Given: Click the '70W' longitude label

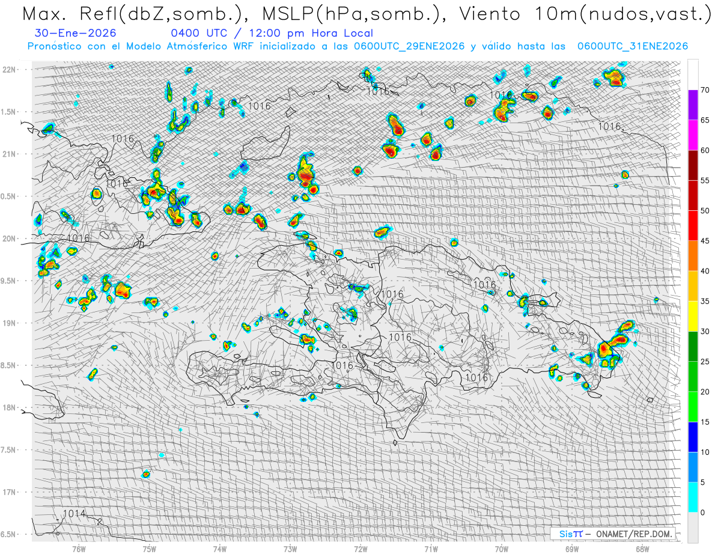Looking at the screenshot, I should [x=501, y=549].
